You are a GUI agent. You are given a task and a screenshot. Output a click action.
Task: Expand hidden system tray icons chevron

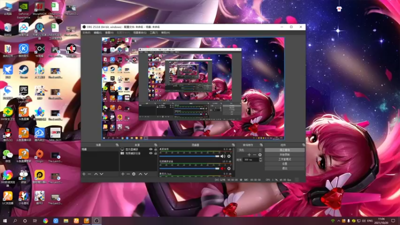pyautogui.click(x=338, y=221)
